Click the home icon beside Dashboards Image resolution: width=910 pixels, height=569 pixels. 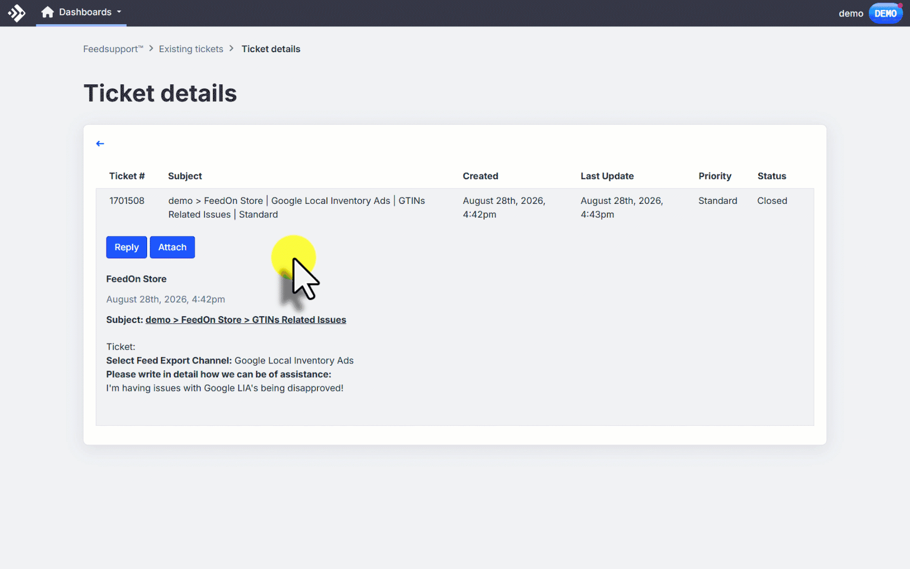[47, 12]
